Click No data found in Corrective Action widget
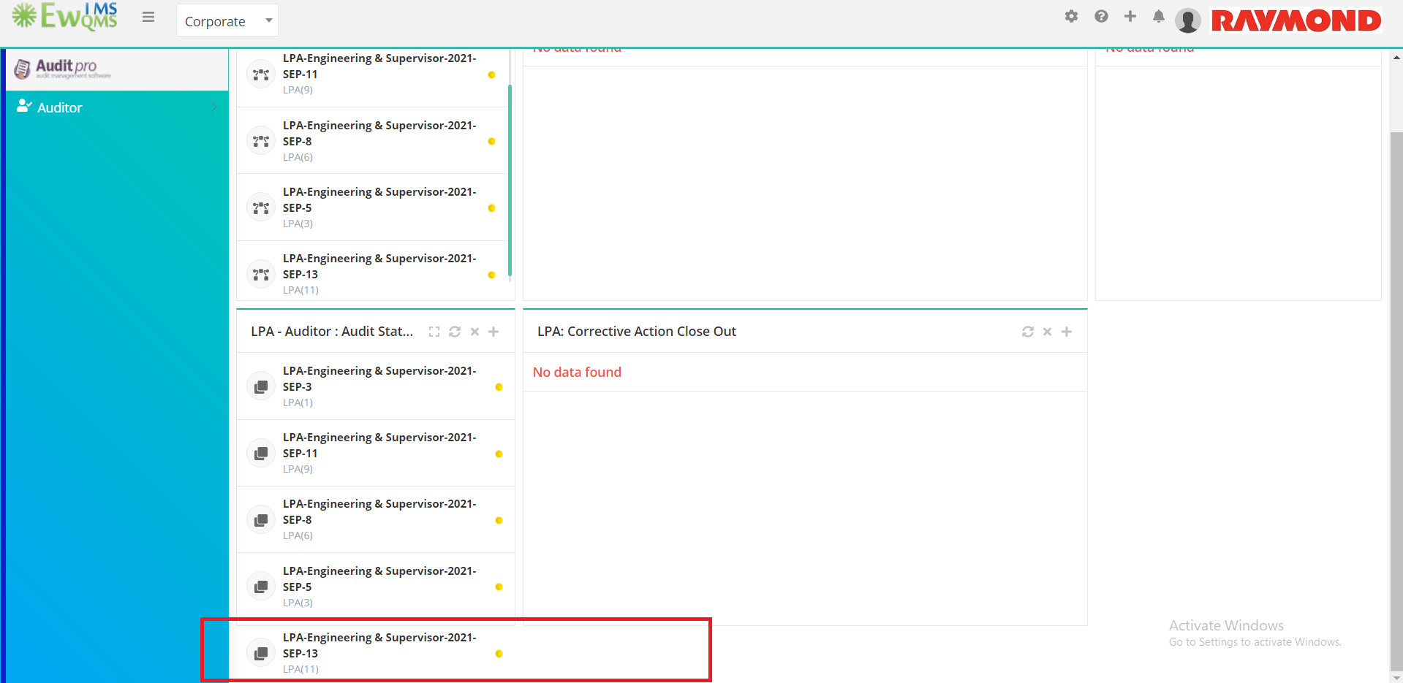 click(x=577, y=372)
